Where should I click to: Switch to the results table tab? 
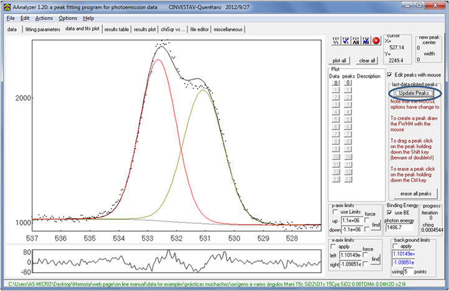(116, 29)
